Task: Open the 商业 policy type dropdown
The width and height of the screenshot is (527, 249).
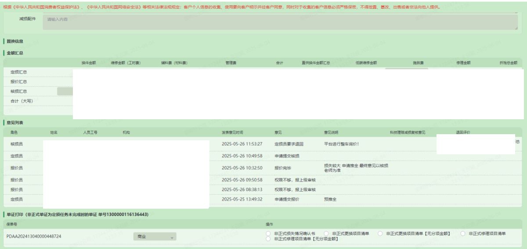Action: point(153,236)
